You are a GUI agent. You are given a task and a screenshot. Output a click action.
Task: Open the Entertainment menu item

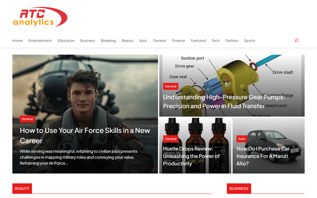coord(40,40)
